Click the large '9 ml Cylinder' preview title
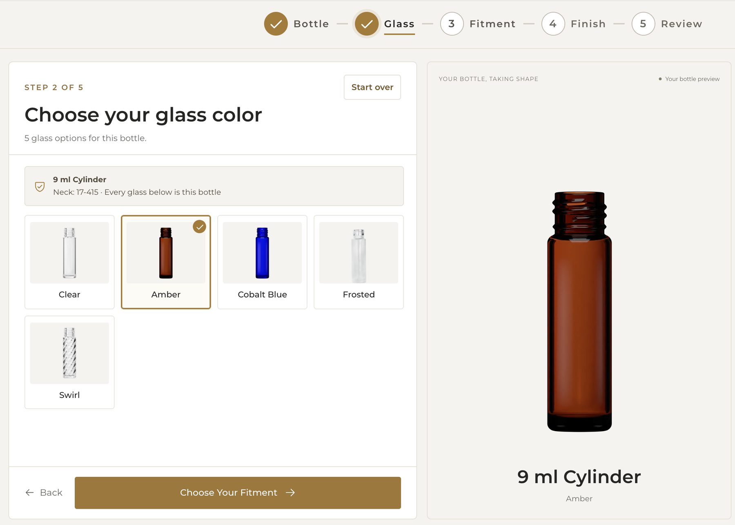This screenshot has width=735, height=525. [579, 477]
